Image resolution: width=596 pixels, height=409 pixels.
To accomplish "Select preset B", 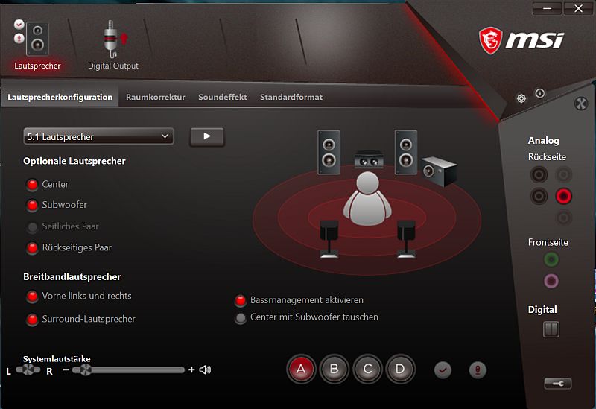I will point(334,369).
